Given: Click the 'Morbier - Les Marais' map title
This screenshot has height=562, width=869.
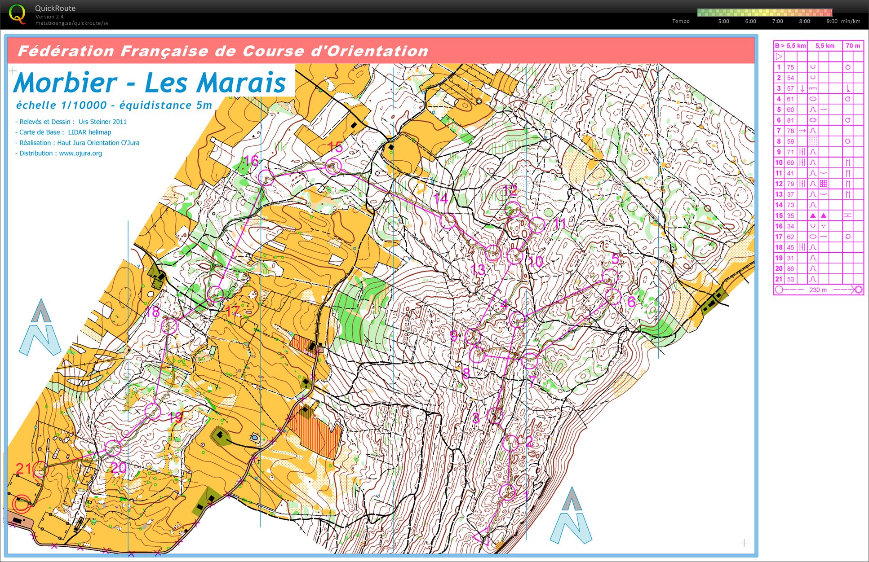Looking at the screenshot, I should coord(150,83).
